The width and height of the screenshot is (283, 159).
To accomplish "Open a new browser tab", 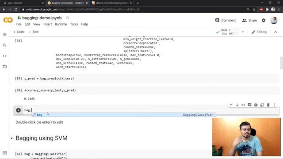I will click(x=138, y=3).
